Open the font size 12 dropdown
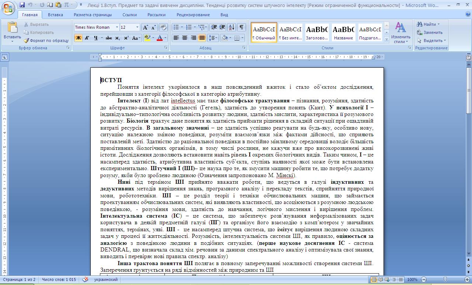Image resolution: width=472 pixels, height=285 pixels. pos(137,27)
